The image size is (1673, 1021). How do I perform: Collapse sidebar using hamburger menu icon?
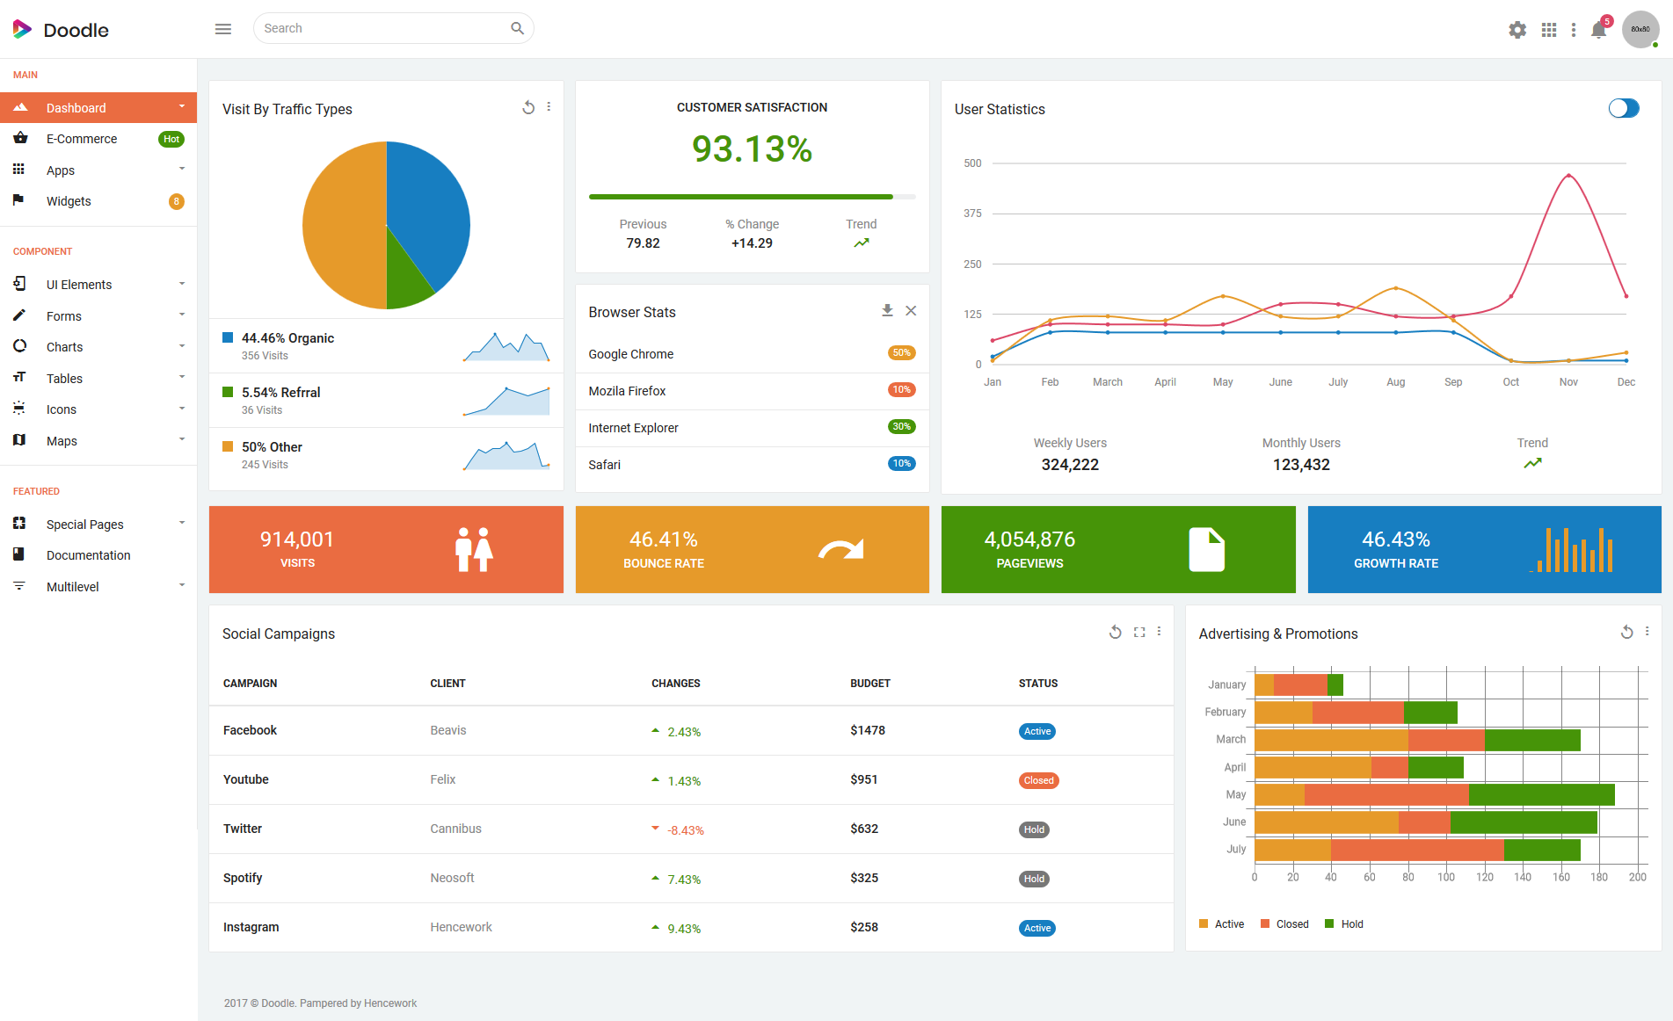pyautogui.click(x=223, y=29)
